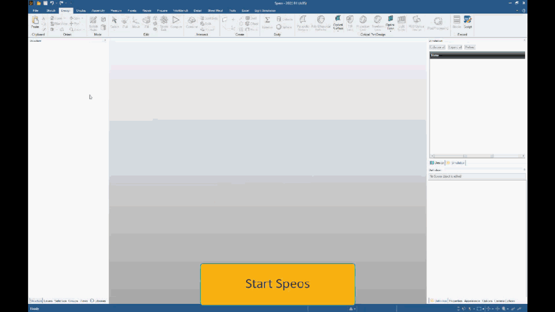Save using the quick access save icon
The height and width of the screenshot is (312, 555).
tap(46, 3)
